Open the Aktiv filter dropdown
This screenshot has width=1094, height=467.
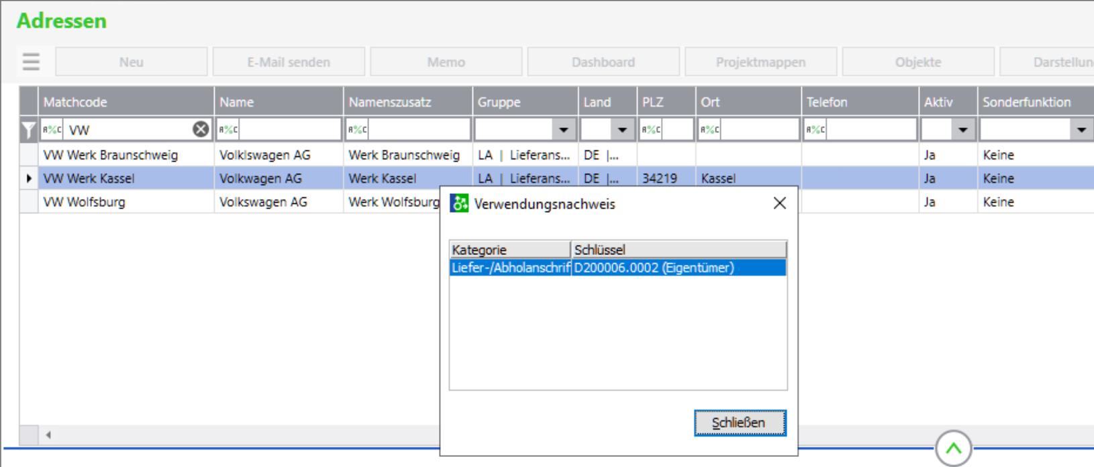click(963, 129)
